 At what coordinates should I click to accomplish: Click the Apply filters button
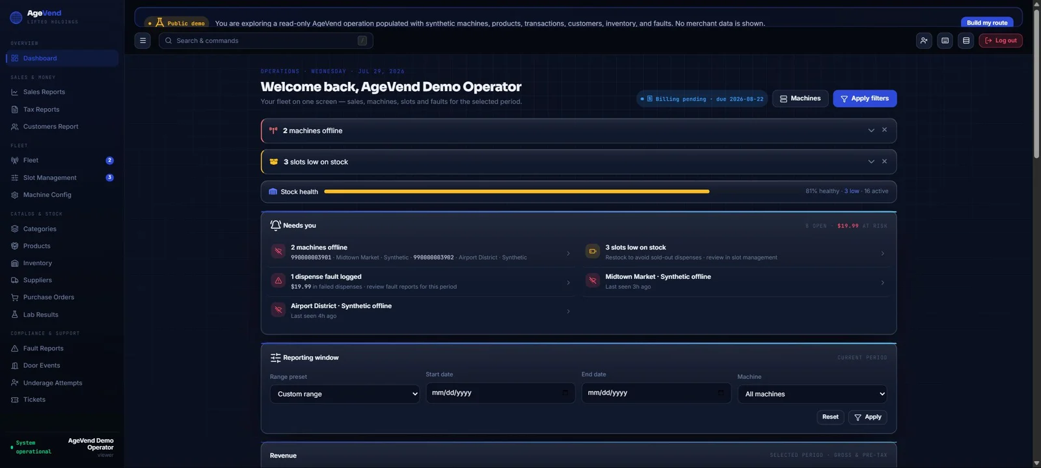pyautogui.click(x=865, y=98)
